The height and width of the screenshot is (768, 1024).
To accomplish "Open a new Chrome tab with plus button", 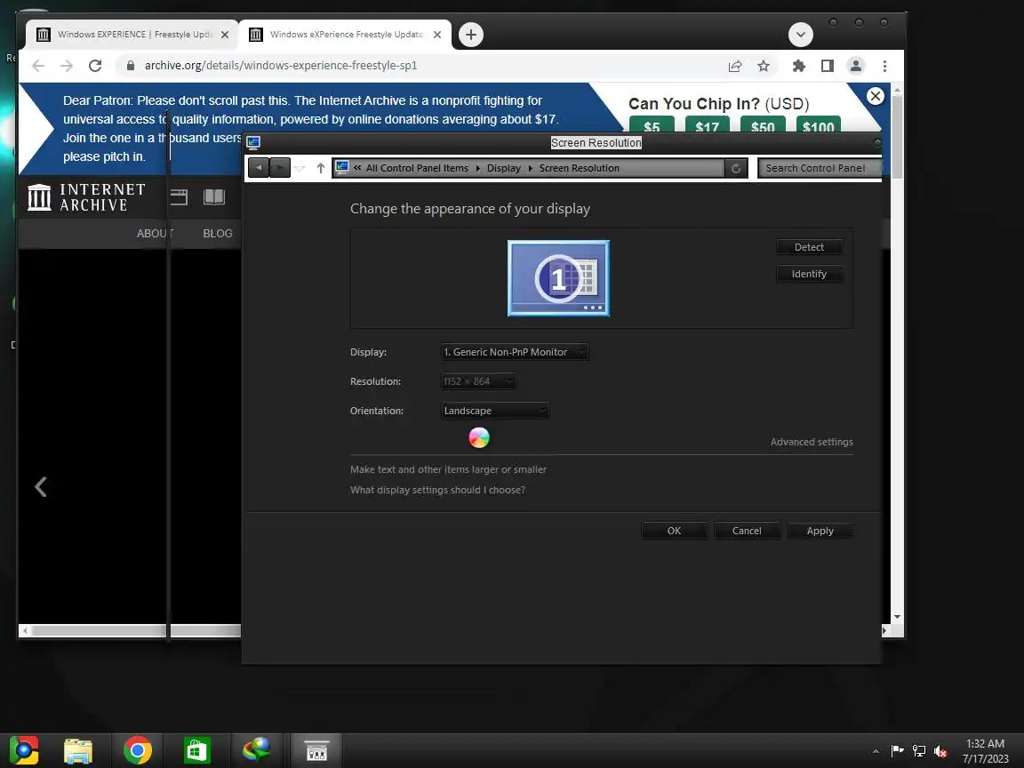I will (471, 35).
